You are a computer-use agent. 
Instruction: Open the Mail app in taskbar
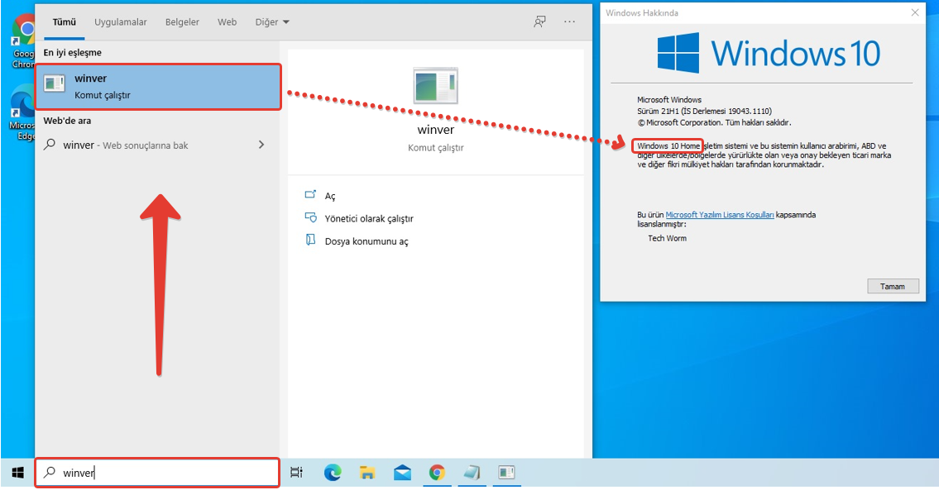tap(402, 473)
